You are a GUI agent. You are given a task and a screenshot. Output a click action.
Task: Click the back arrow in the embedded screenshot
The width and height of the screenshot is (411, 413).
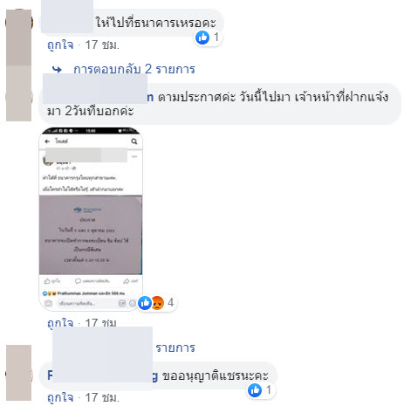47,141
